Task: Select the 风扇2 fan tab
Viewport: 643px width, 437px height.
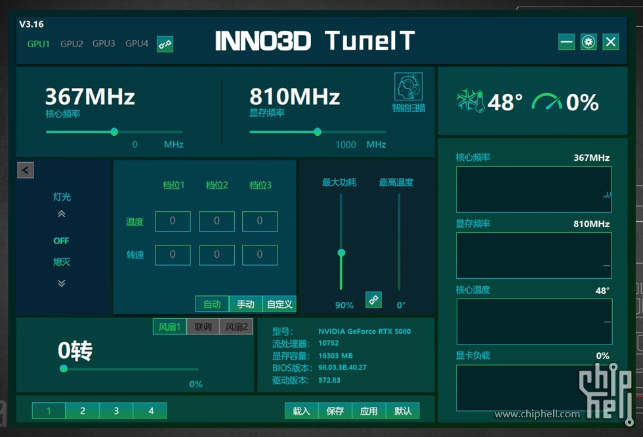Action: (x=237, y=327)
